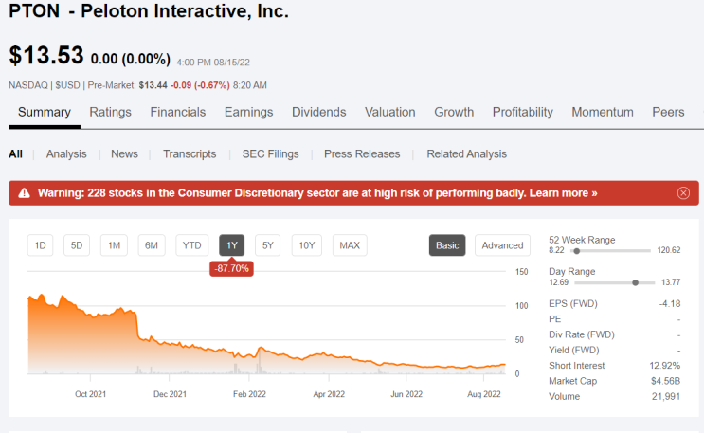Image resolution: width=704 pixels, height=433 pixels.
Task: Click the EPS (FWD) label
Action: coord(573,303)
